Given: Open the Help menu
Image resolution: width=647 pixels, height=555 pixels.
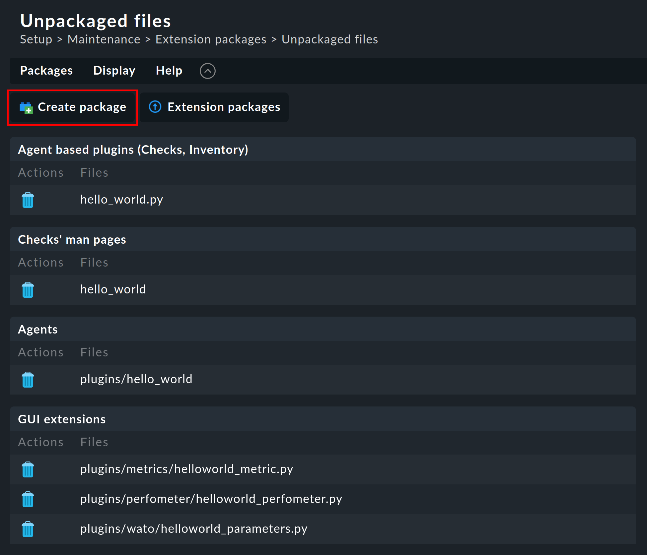Looking at the screenshot, I should coord(169,71).
